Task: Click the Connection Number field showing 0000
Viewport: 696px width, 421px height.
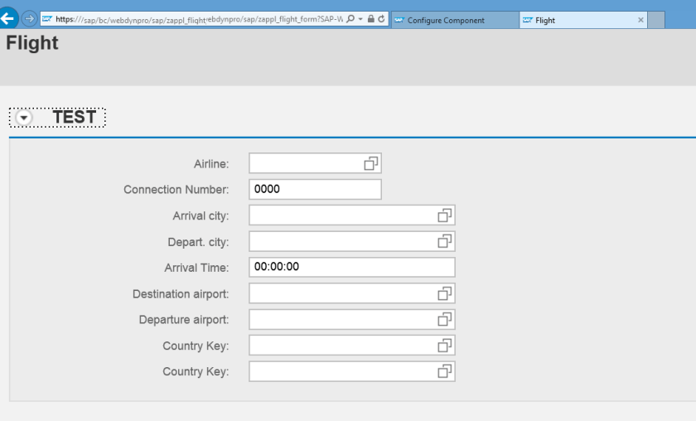Action: pyautogui.click(x=315, y=189)
